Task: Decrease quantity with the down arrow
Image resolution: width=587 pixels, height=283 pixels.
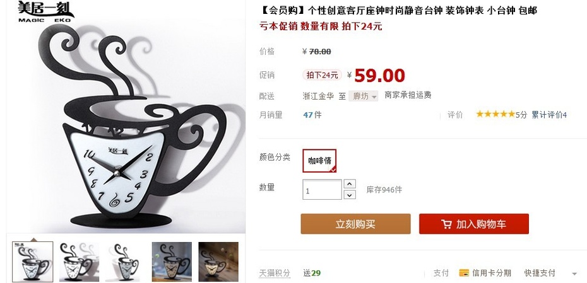Action: coord(349,194)
